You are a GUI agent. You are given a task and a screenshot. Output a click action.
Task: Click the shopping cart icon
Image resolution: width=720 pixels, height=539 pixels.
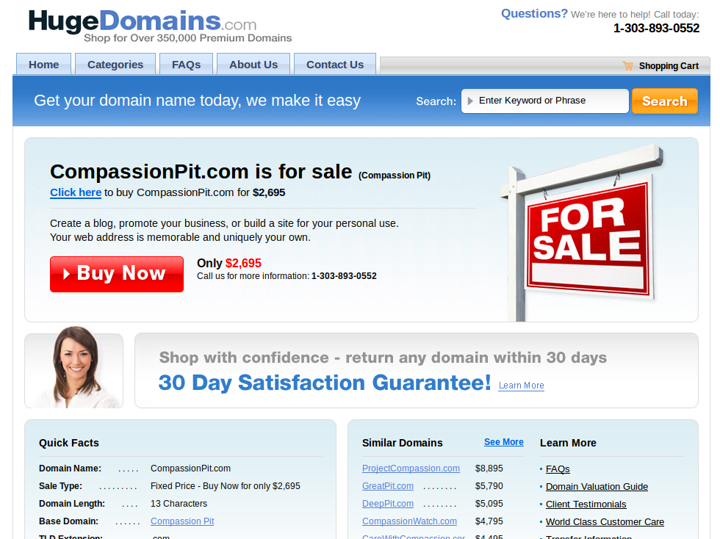click(627, 65)
